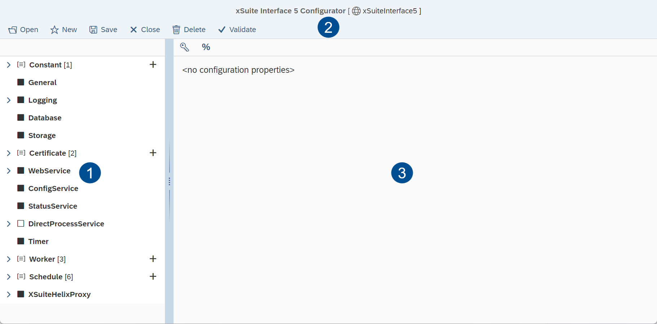The height and width of the screenshot is (324, 657).
Task: Toggle the StatusService node checkbox
Action: coord(21,206)
